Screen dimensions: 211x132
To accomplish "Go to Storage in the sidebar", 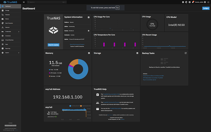I will tap(10, 10).
